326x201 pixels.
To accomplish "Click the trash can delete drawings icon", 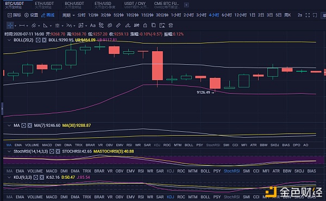I will (171, 26).
